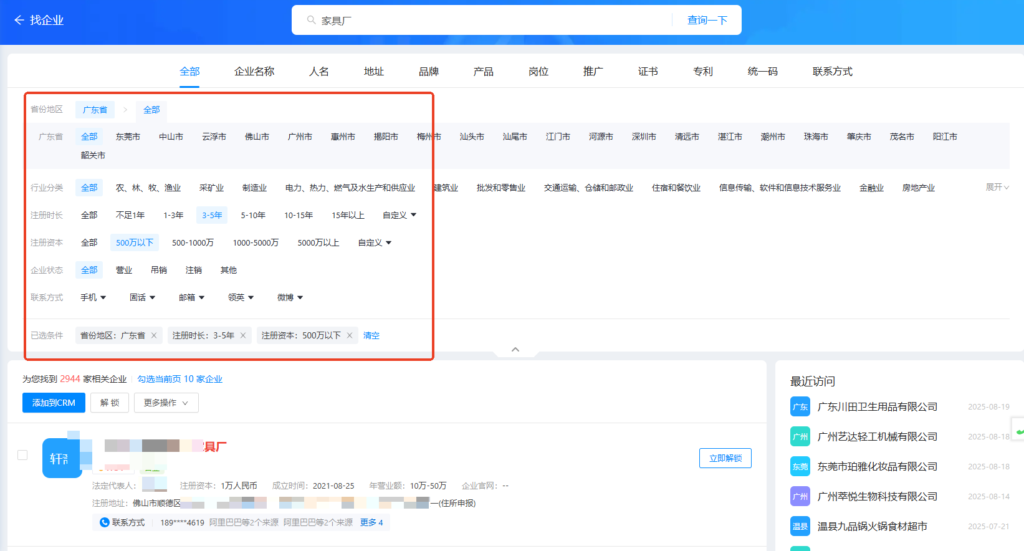Open the 广东川田卫生用品有限公司 company logo
The width and height of the screenshot is (1024, 551).
(x=800, y=407)
